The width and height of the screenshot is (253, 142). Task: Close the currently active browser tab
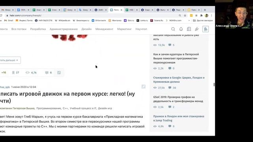121,10
